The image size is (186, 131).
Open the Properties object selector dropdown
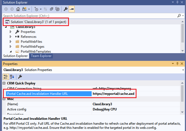pyautogui.click(x=183, y=70)
